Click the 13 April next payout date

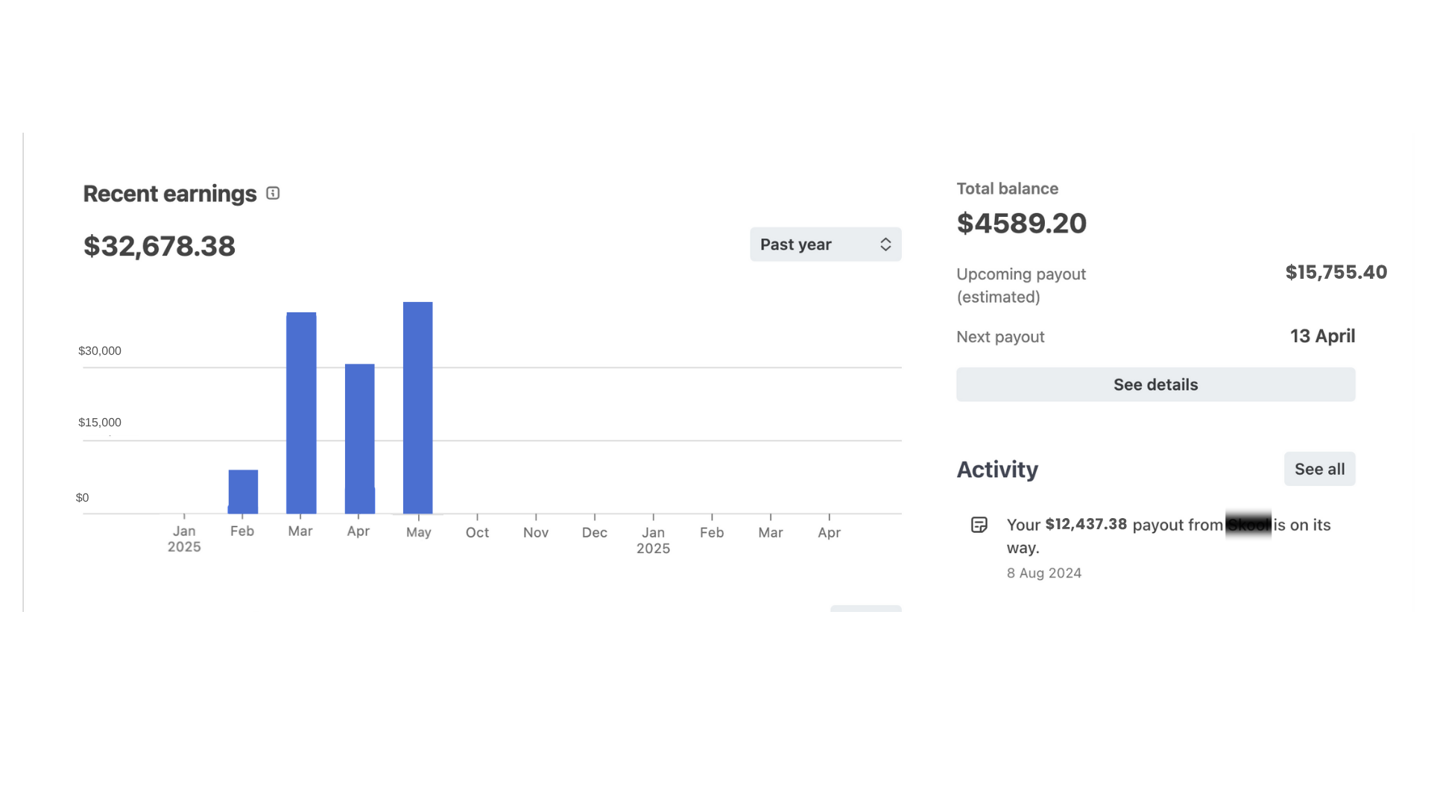[x=1322, y=336]
